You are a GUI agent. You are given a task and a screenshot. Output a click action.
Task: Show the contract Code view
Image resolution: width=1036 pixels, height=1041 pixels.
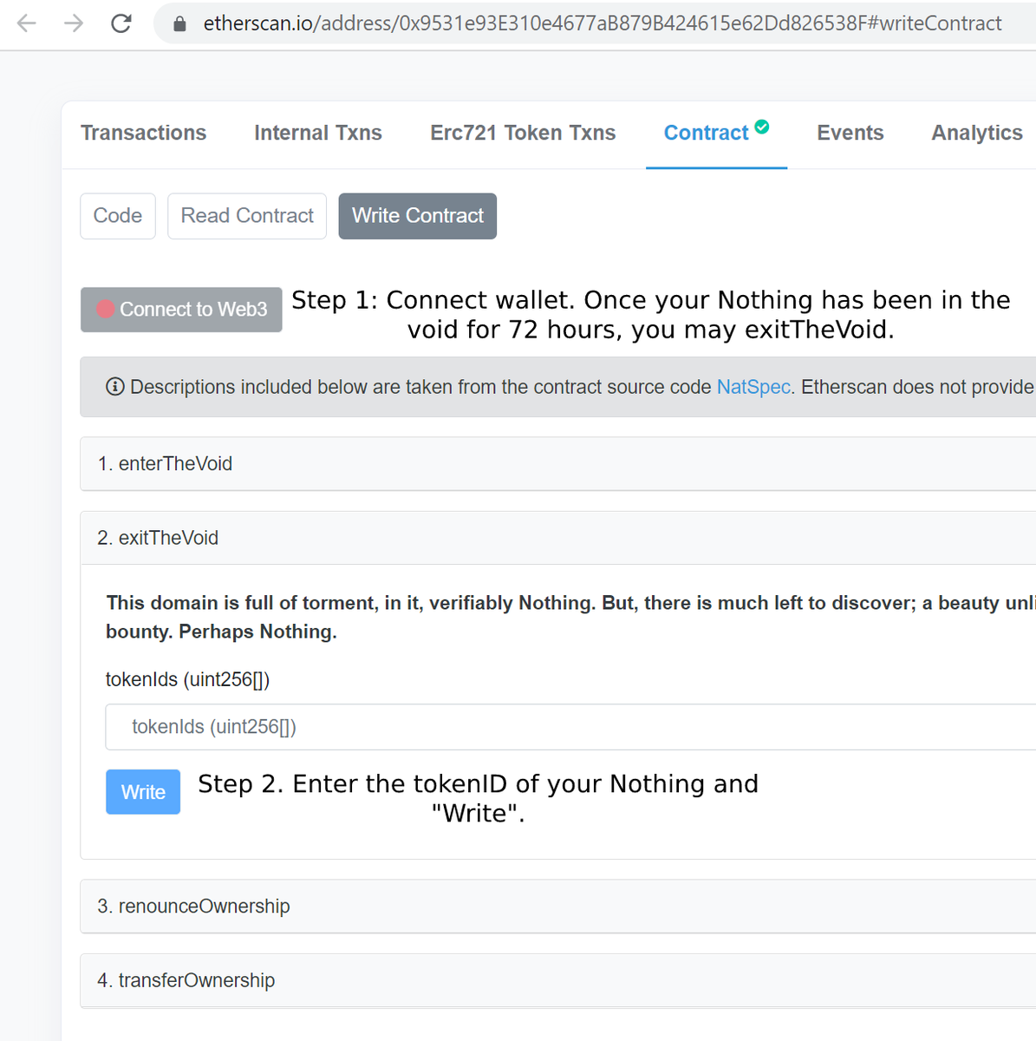click(x=118, y=216)
